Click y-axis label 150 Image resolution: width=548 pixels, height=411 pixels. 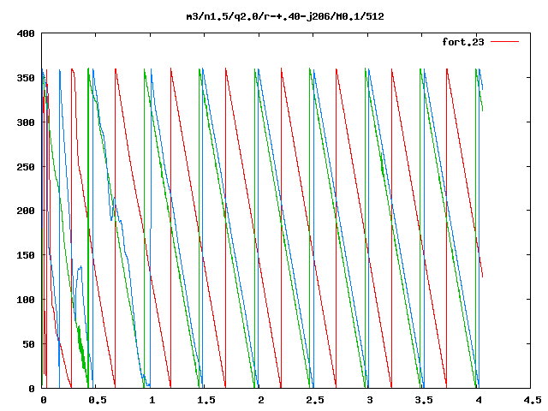(x=26, y=255)
